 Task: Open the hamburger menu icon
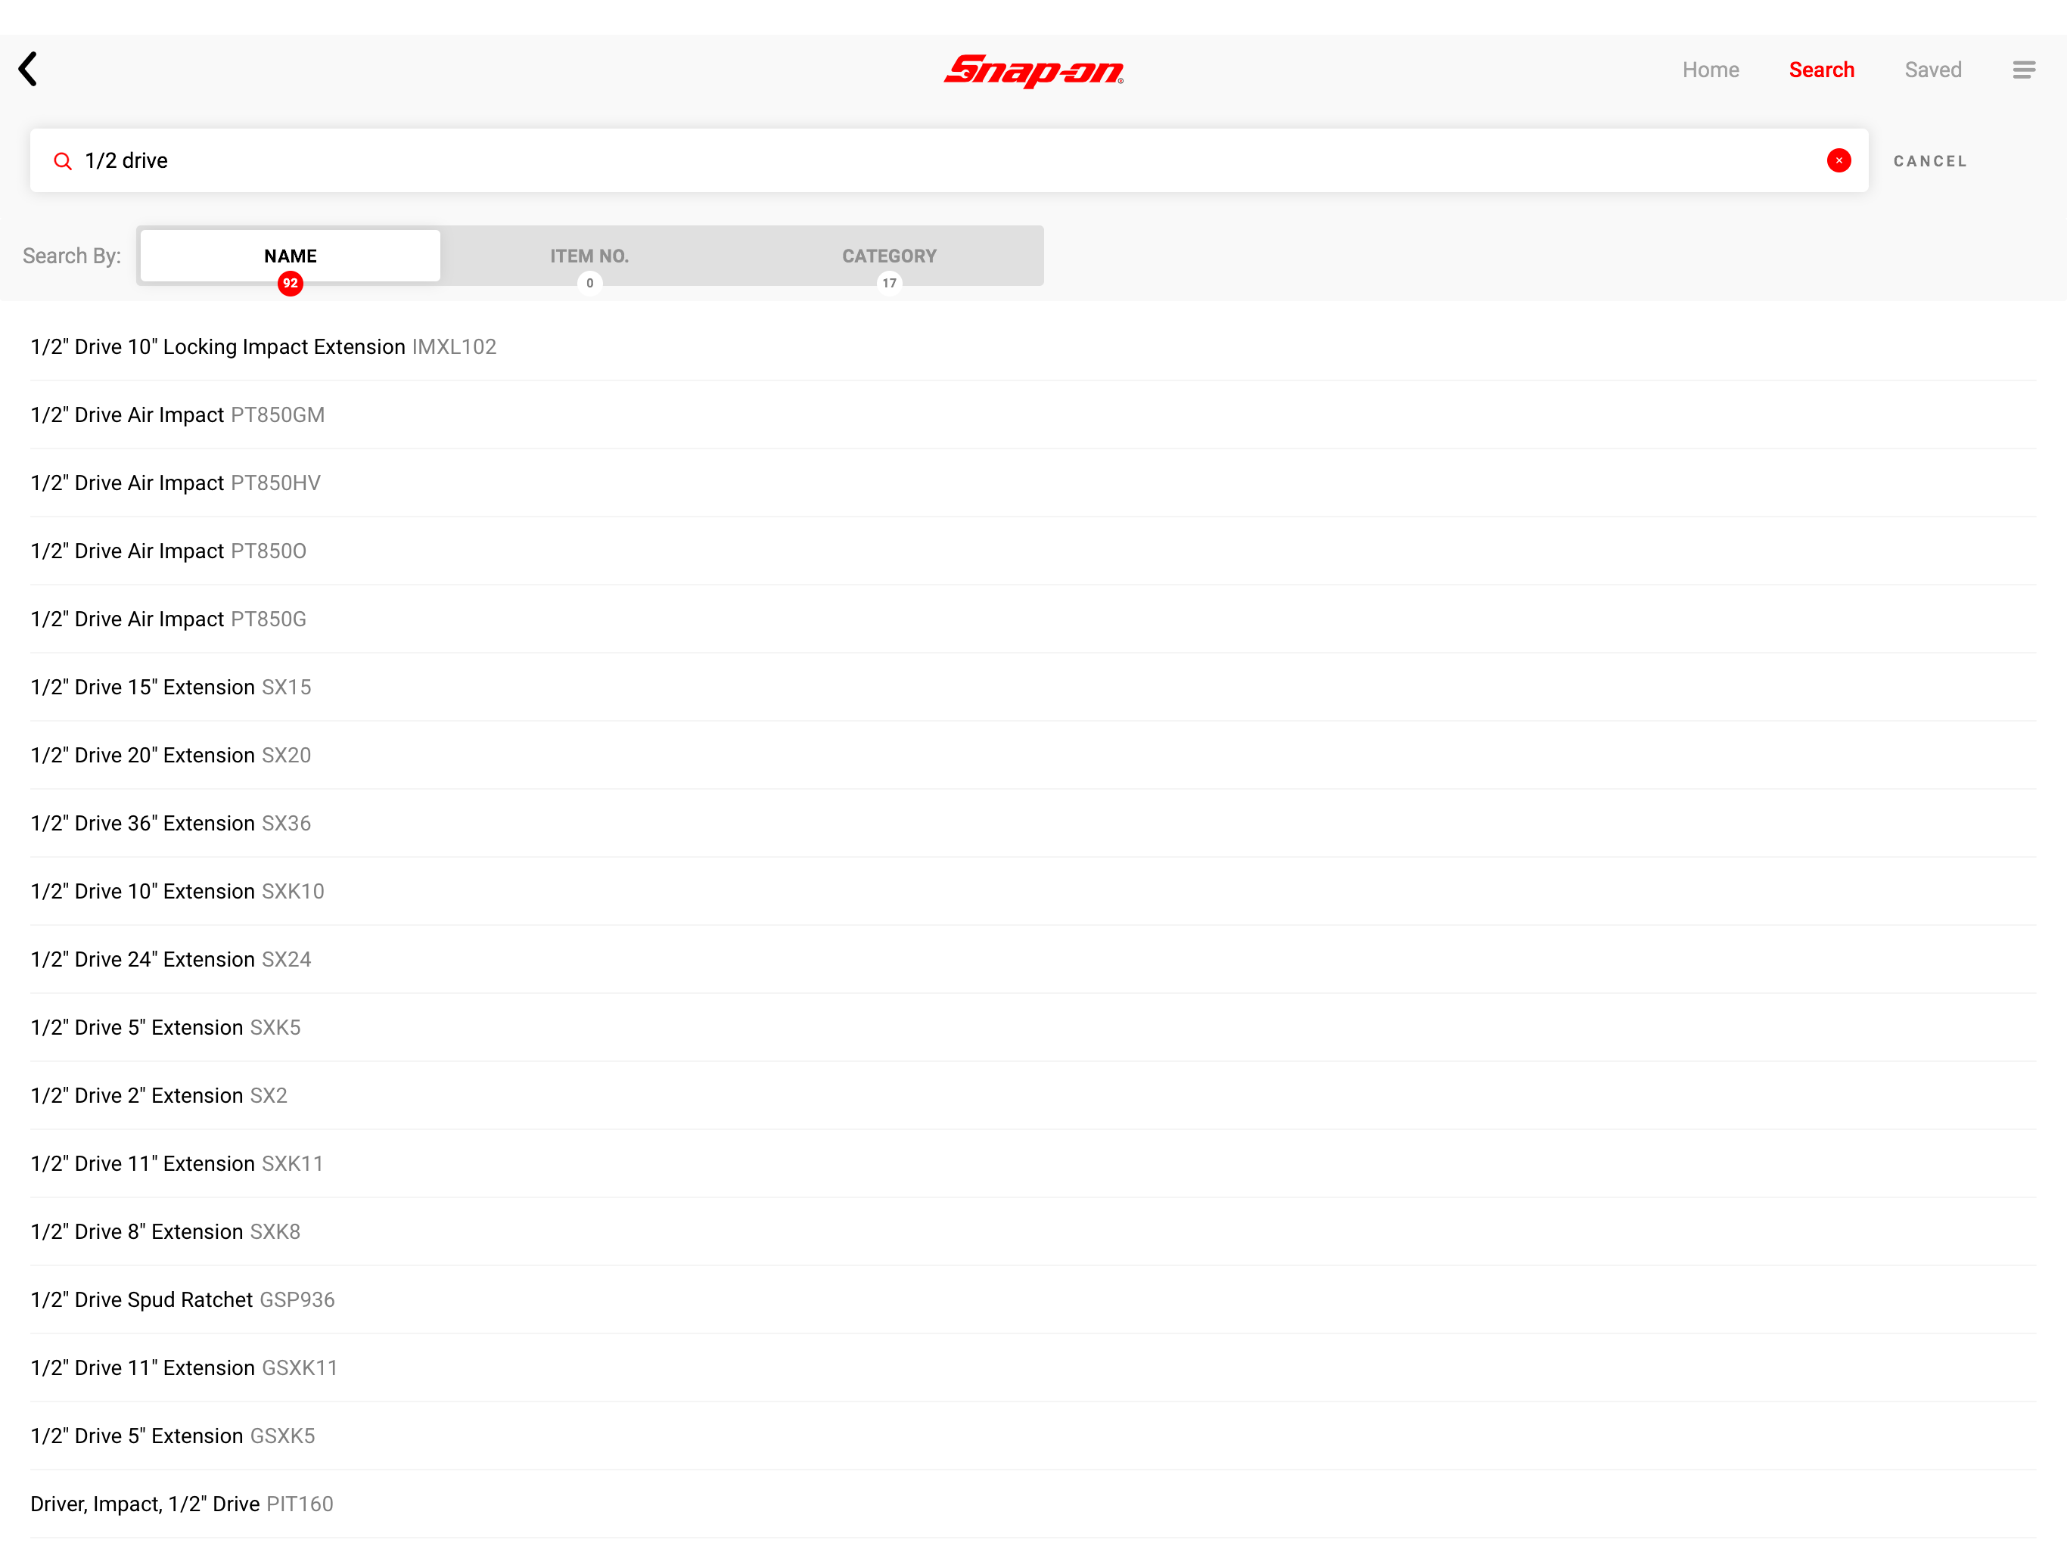pyautogui.click(x=2023, y=70)
